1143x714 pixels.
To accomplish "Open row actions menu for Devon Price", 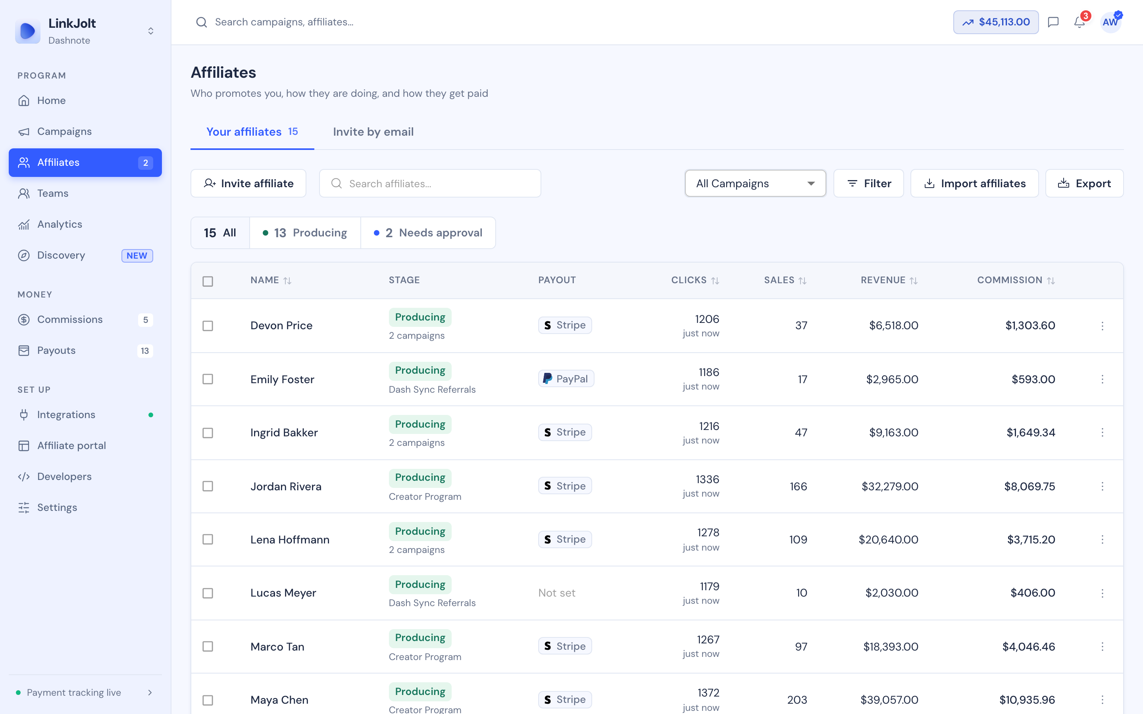I will pos(1103,326).
